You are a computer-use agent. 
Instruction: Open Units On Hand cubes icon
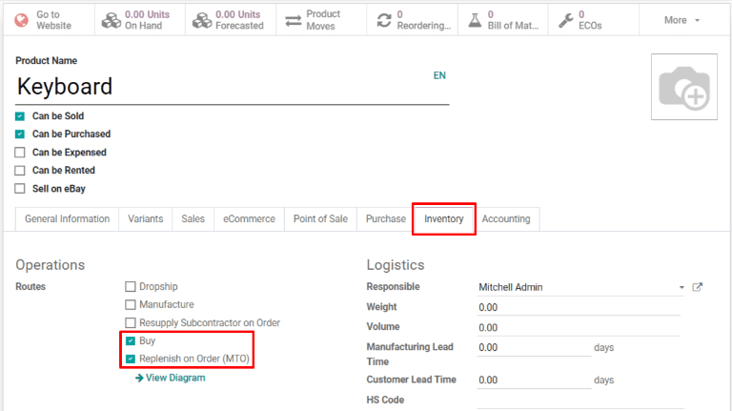[111, 20]
